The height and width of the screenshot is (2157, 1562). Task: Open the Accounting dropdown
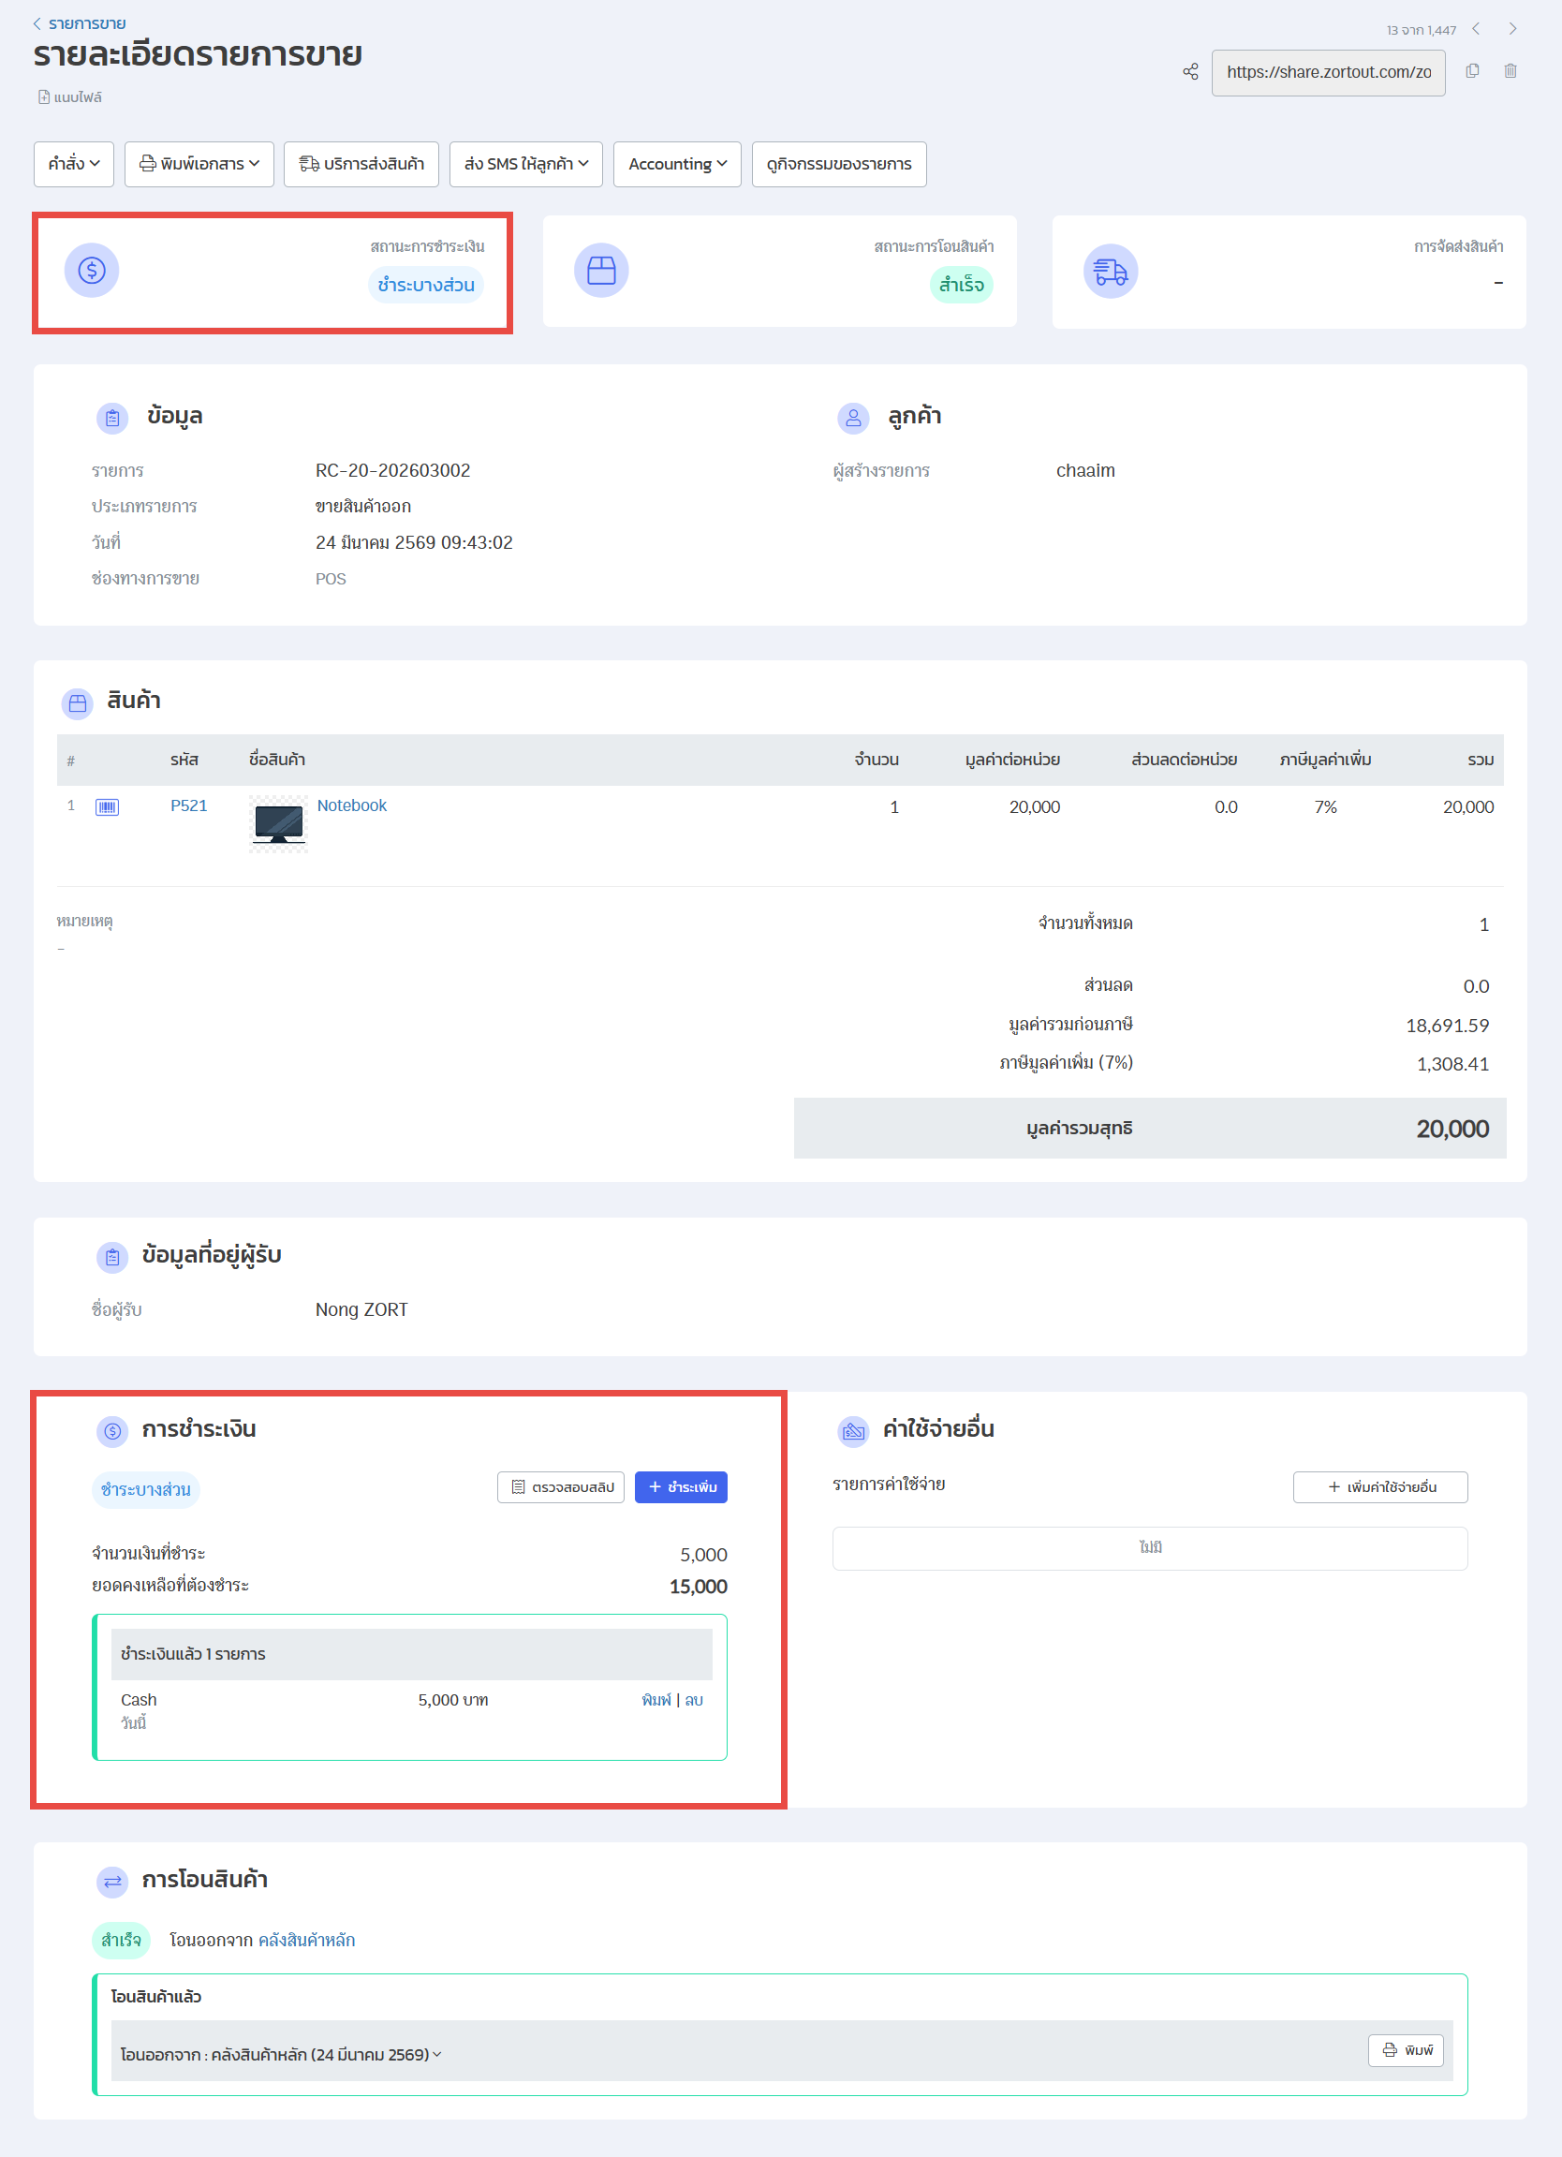pos(677,165)
